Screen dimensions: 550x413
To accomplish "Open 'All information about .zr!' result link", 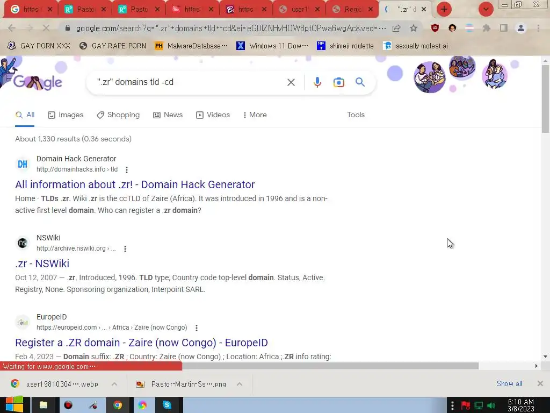I will [x=135, y=184].
